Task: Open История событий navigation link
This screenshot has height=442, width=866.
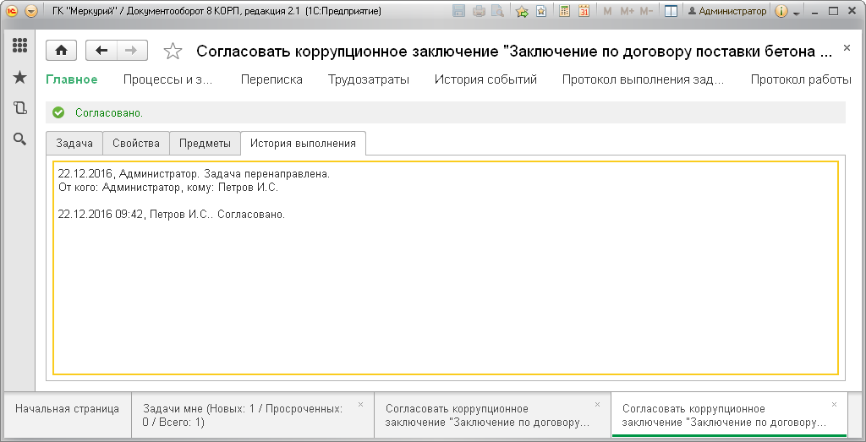Action: (x=485, y=79)
